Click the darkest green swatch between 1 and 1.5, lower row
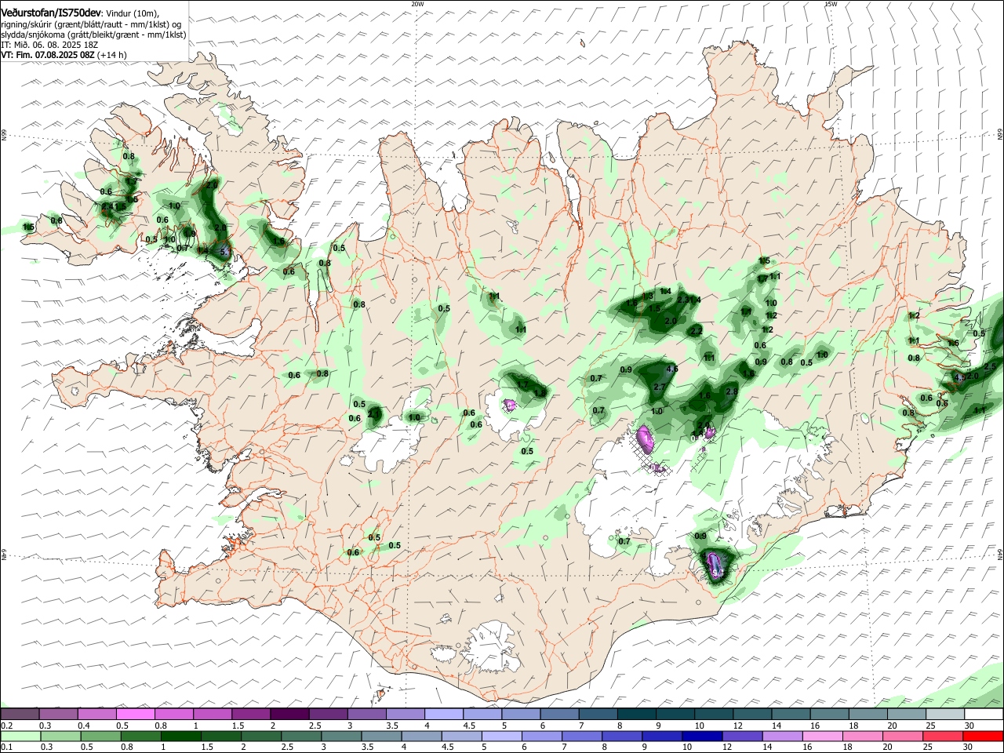 [180, 736]
